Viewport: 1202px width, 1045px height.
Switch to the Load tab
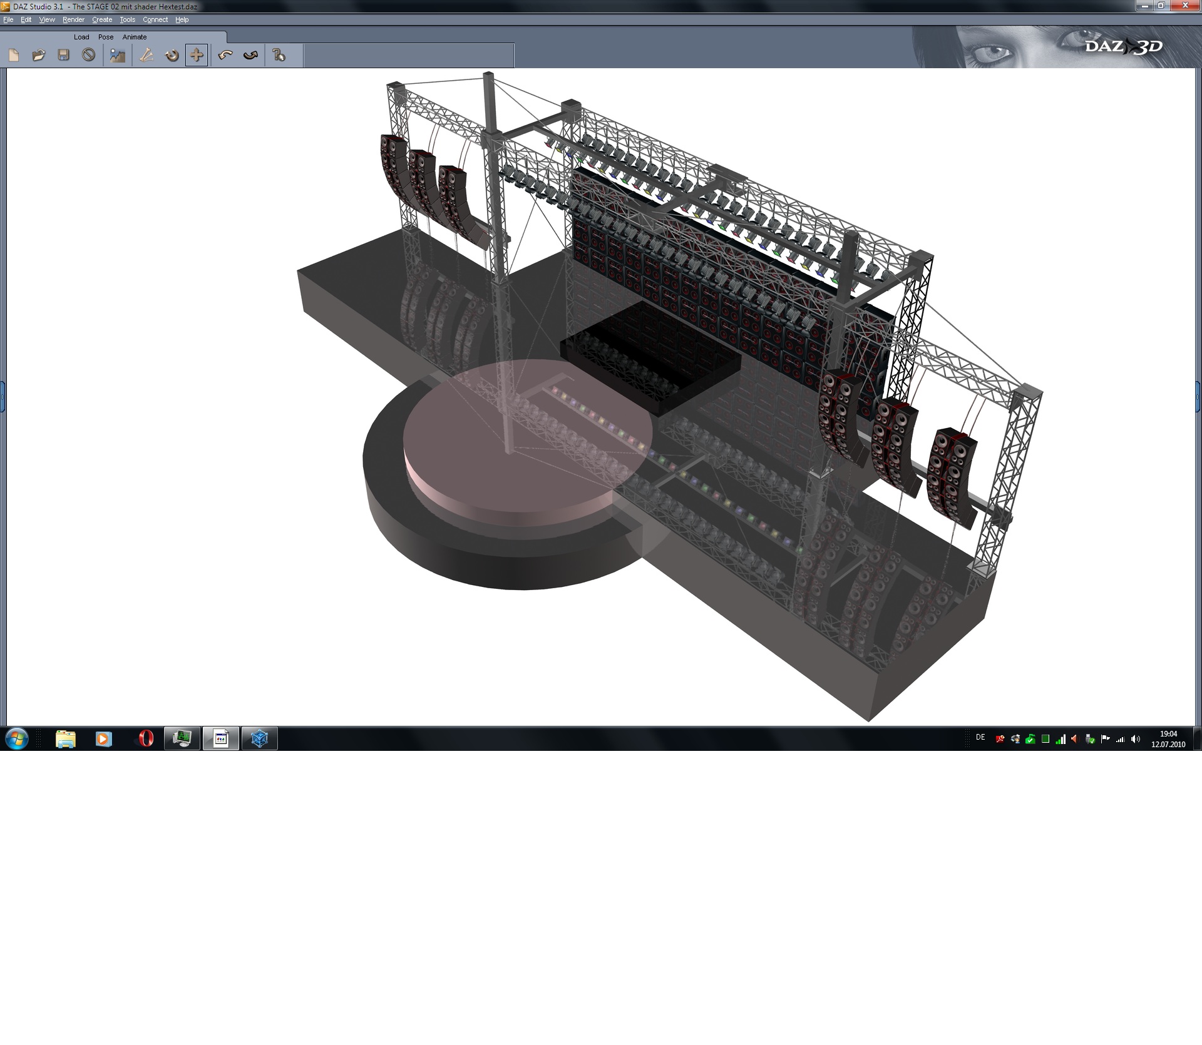pos(81,37)
